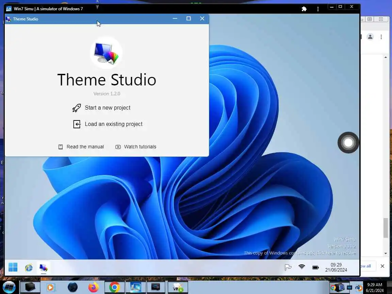Maximize the Theme Studio window

point(189,19)
